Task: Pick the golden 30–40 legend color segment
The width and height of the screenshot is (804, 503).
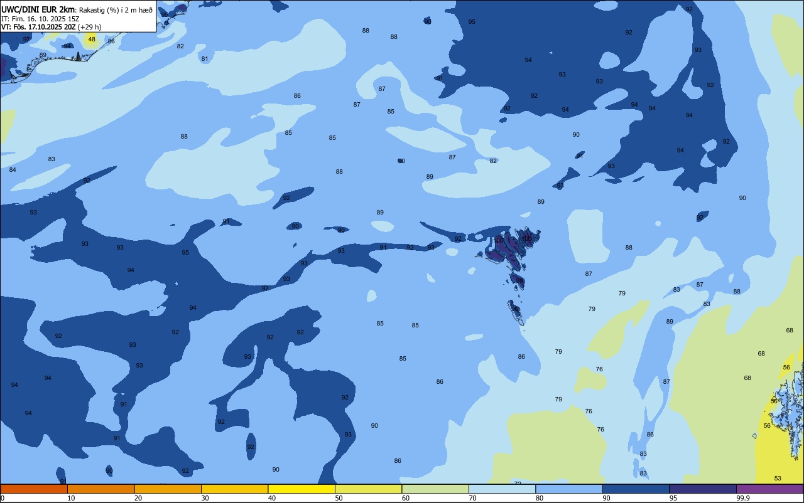Action: pos(234,489)
